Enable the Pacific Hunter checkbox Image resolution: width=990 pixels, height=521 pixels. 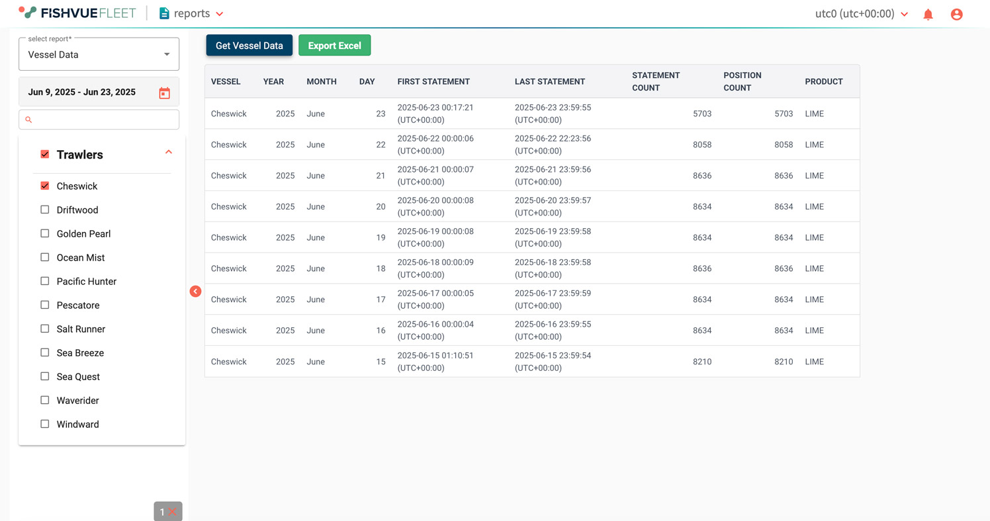click(45, 281)
